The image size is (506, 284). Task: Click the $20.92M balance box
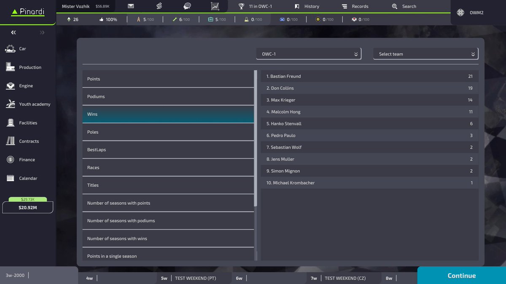(x=28, y=207)
